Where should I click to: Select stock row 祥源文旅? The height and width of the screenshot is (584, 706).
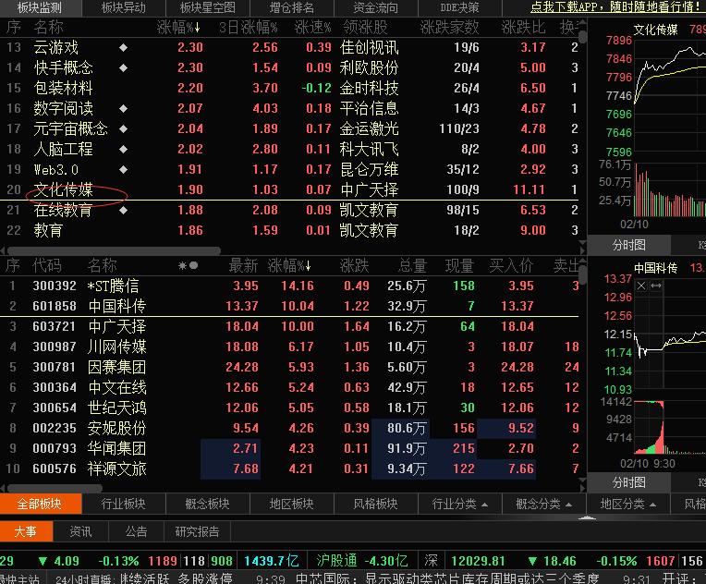[x=289, y=468]
